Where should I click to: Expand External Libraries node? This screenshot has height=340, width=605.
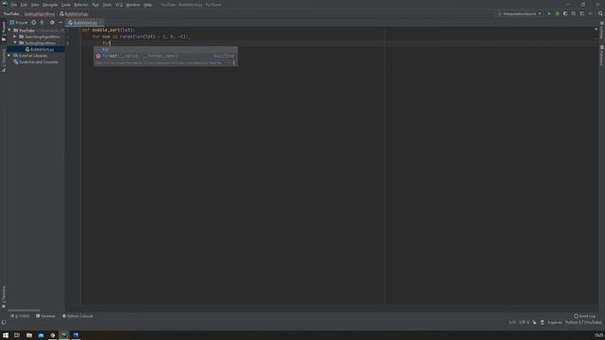[9, 56]
